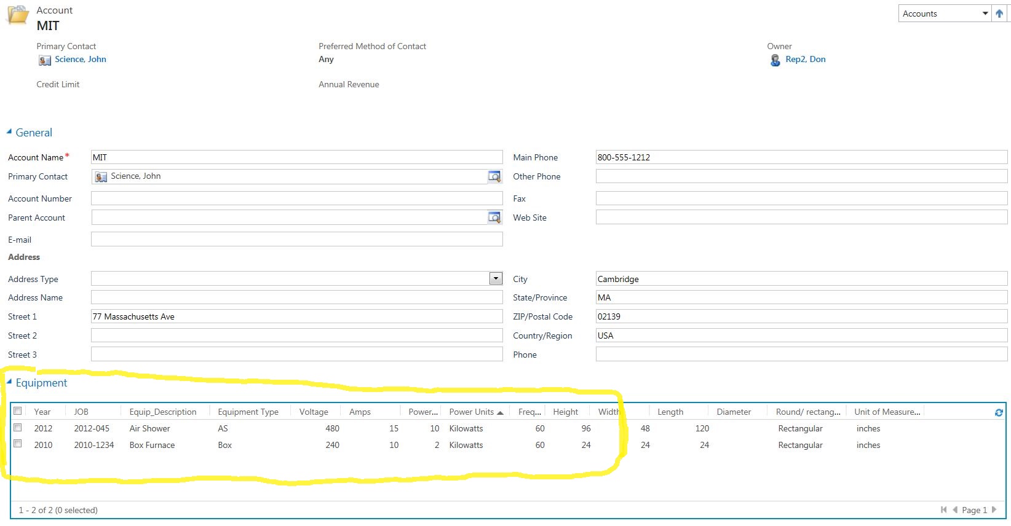1011x526 pixels.
Task: Click Country/Region field containing USA
Action: [x=801, y=336]
